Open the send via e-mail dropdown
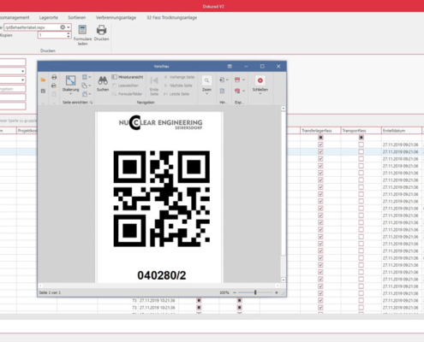Screen dimensions: 424x342 [x=240, y=91]
